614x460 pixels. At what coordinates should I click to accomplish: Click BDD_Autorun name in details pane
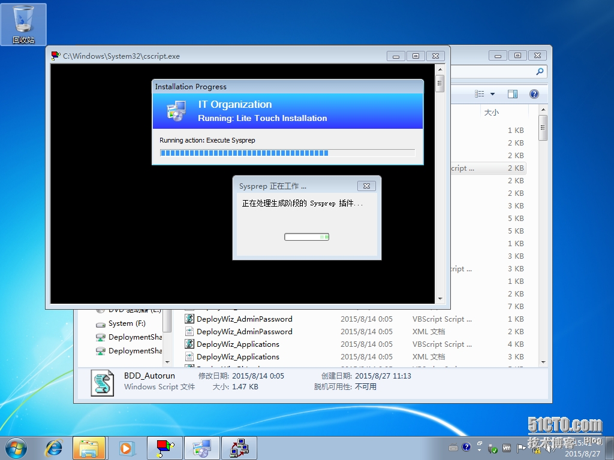click(x=149, y=376)
